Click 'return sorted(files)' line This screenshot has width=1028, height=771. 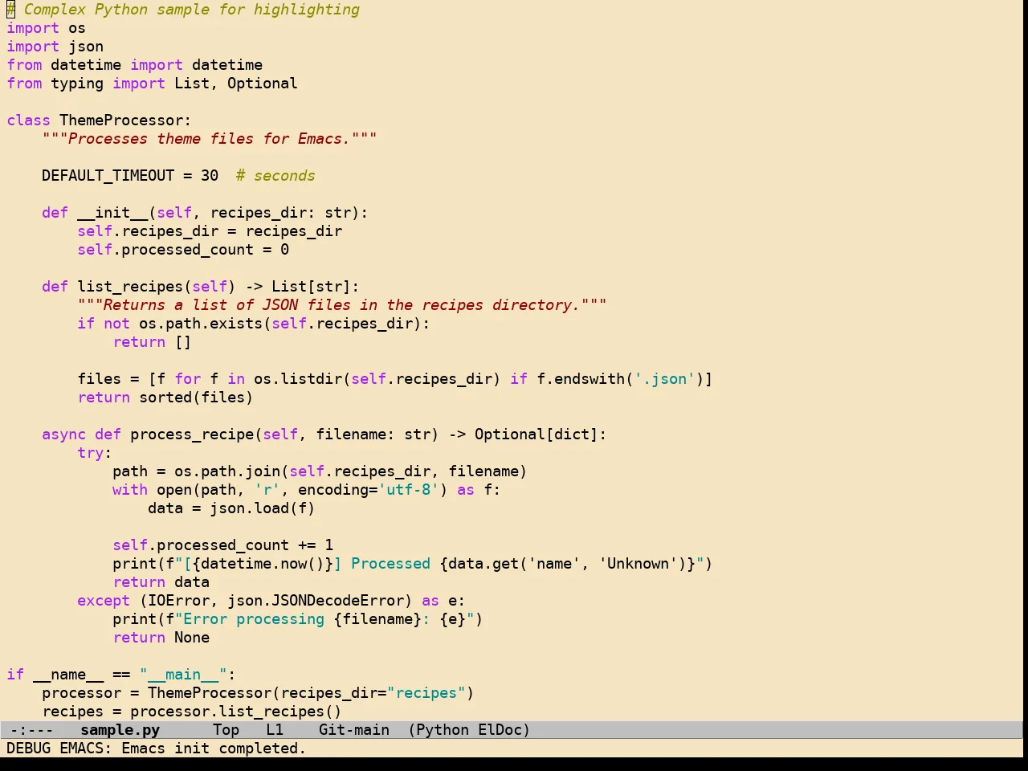tap(165, 398)
